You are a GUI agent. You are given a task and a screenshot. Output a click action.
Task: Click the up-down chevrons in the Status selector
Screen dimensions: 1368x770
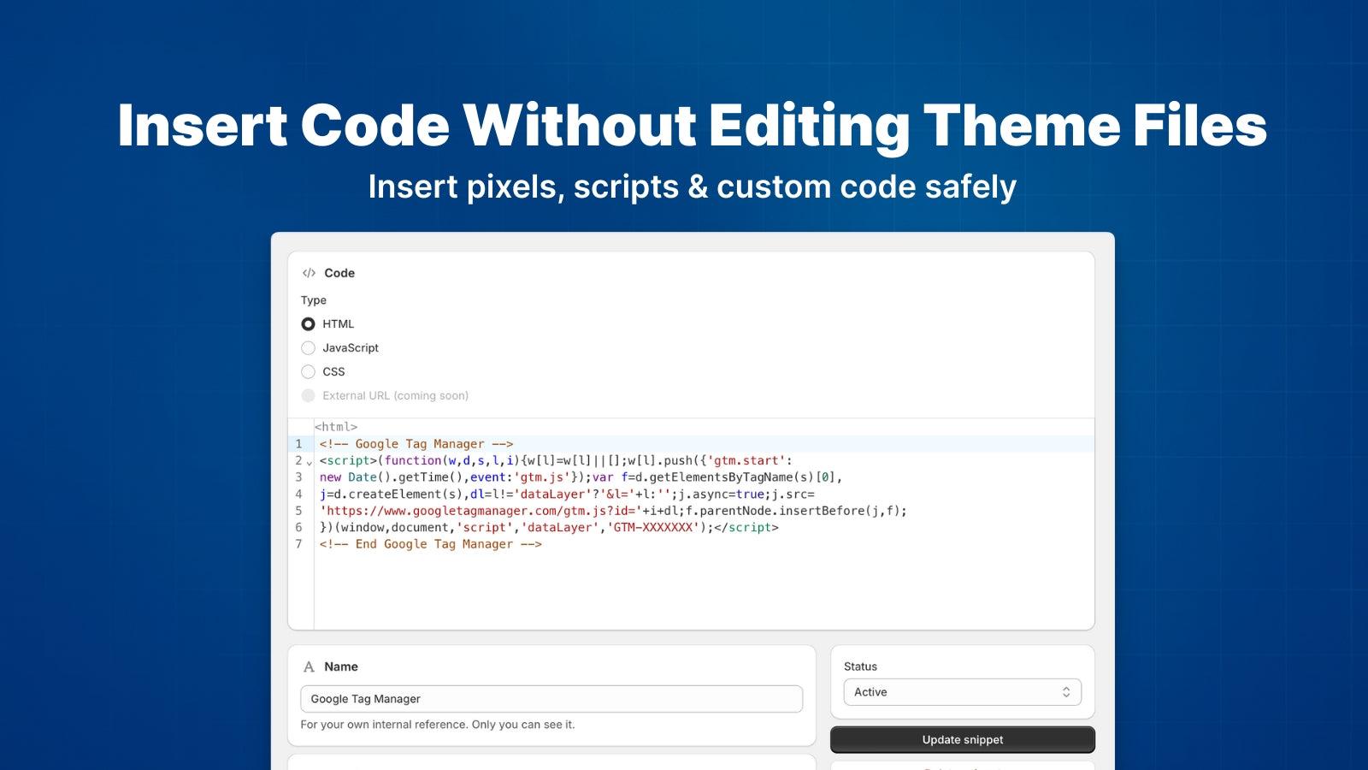coord(1066,692)
